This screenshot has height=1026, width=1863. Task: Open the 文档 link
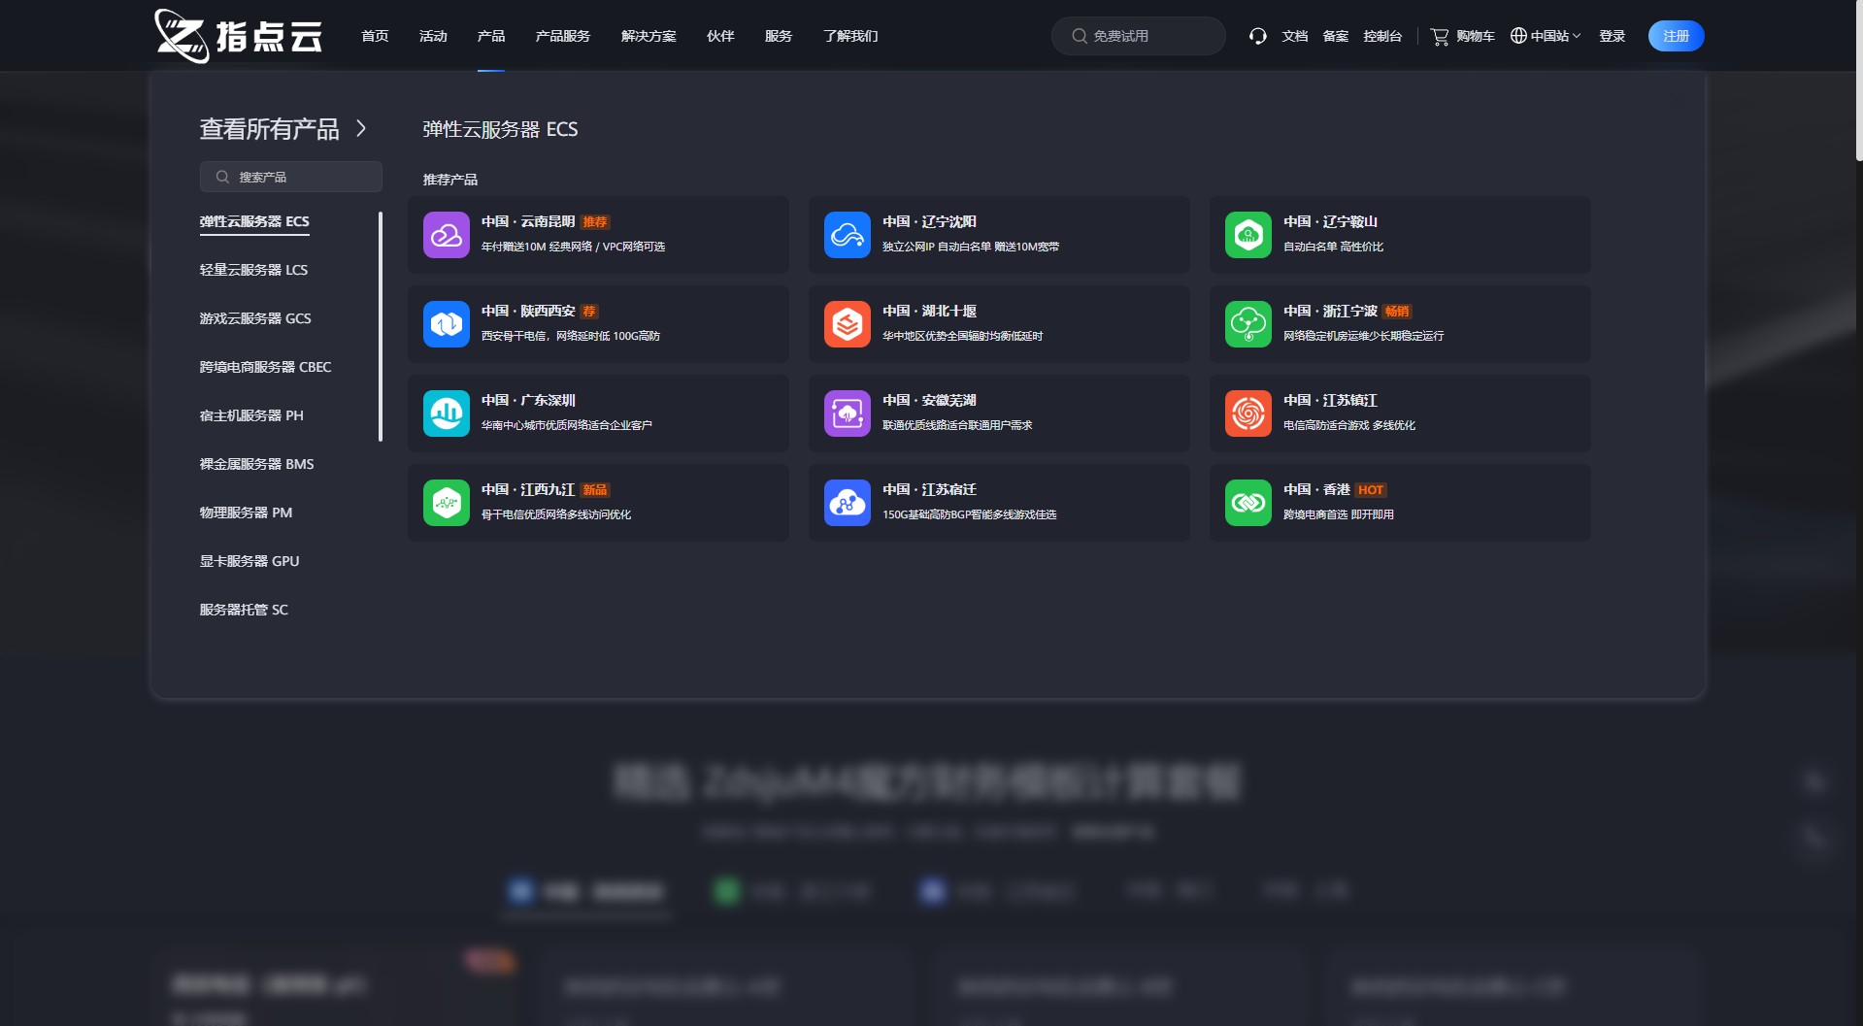[1295, 36]
